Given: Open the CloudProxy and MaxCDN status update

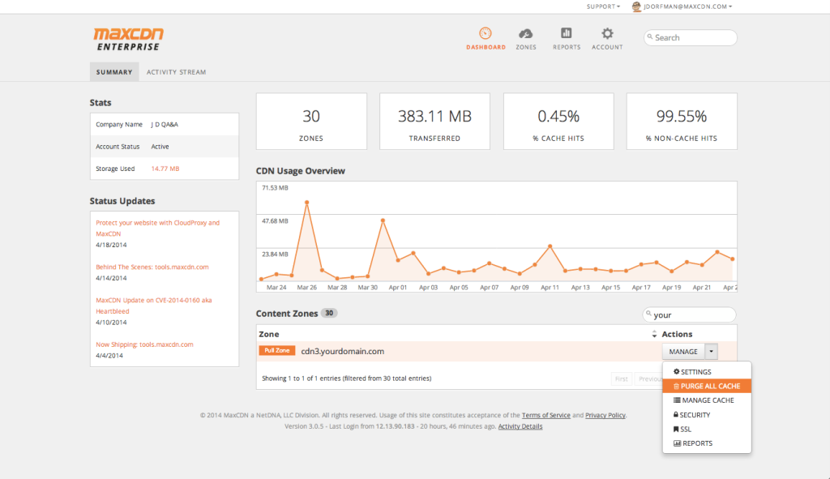Looking at the screenshot, I should click(x=158, y=228).
